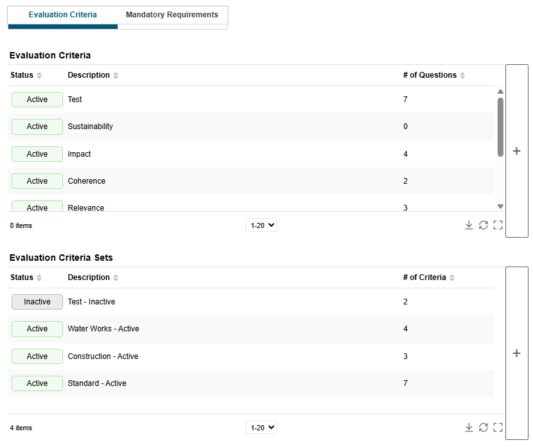The image size is (533, 447).
Task: Click the '4 items' count label
Action: click(21, 428)
